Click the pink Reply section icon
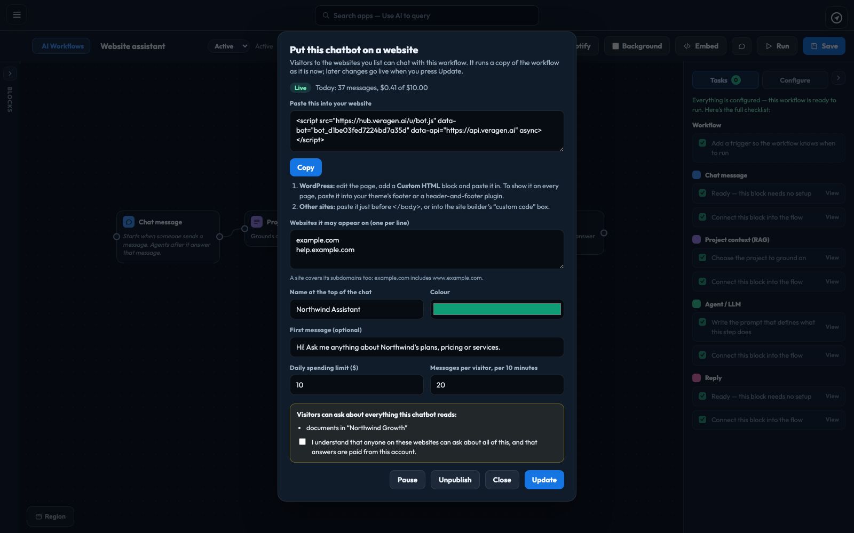 [697, 378]
